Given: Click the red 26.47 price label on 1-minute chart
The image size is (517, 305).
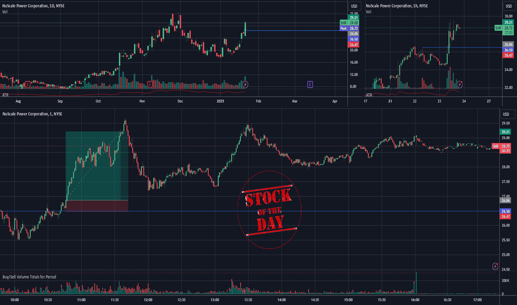Looking at the screenshot, I should (506, 217).
